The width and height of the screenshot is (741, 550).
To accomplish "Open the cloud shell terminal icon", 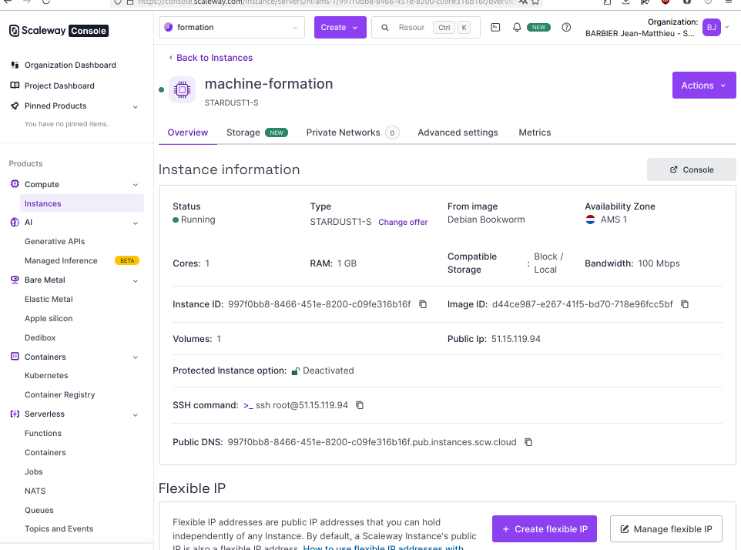I will [495, 28].
